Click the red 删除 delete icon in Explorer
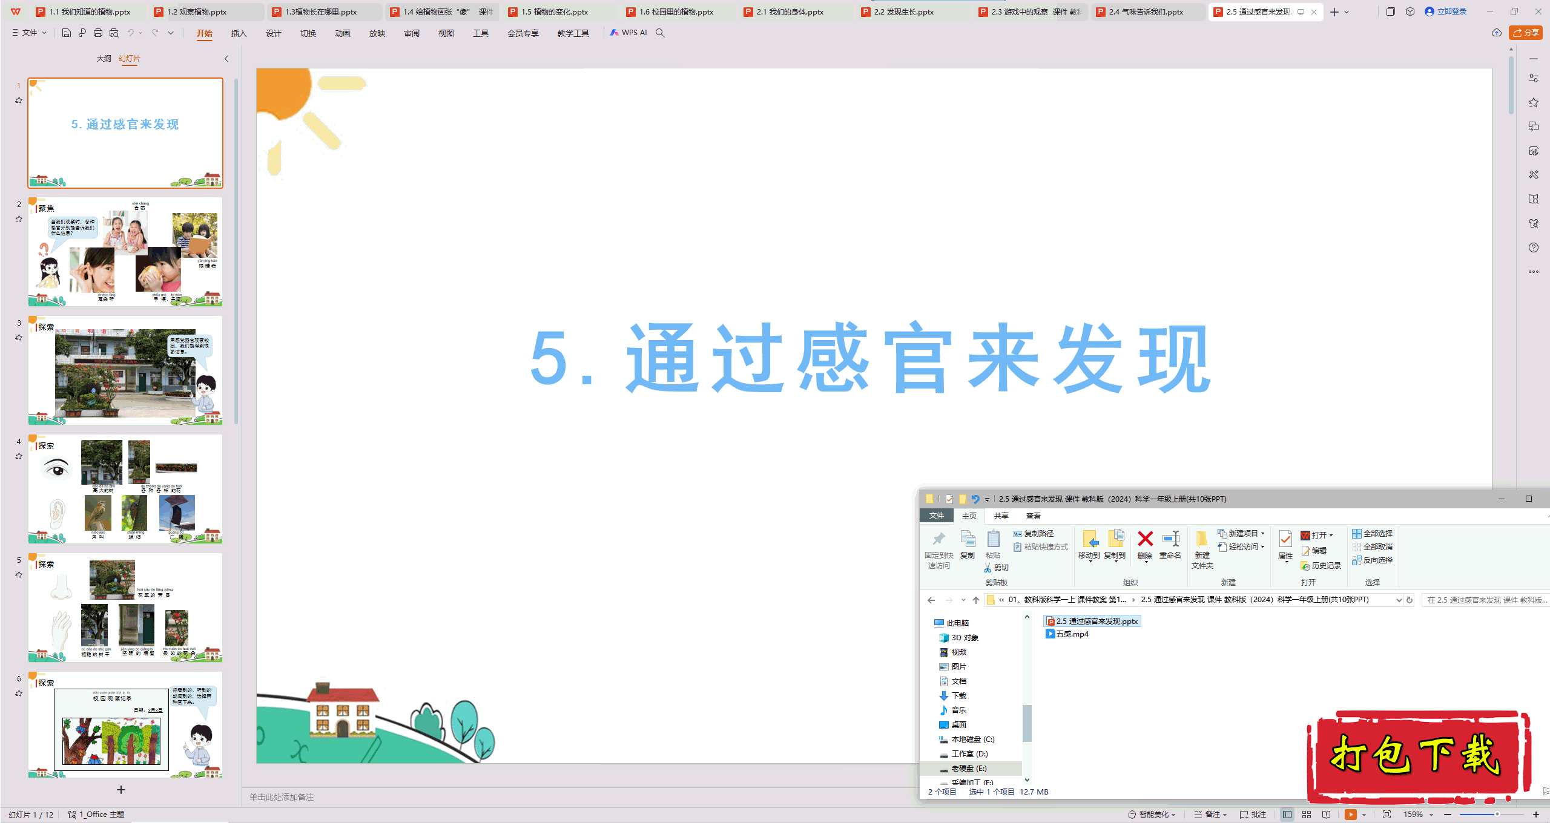The width and height of the screenshot is (1550, 823). (1145, 545)
